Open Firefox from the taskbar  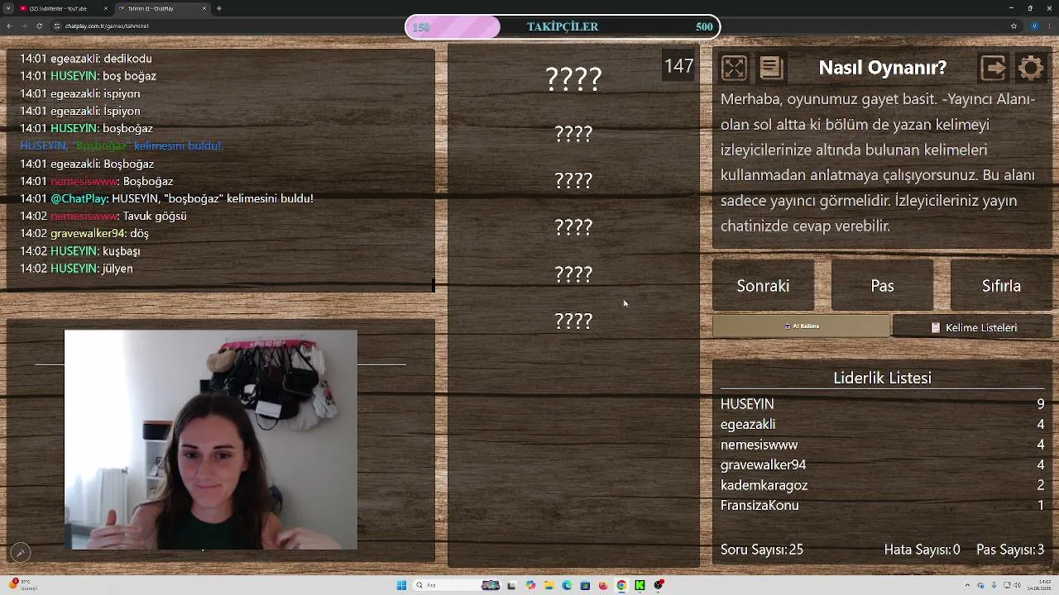(x=603, y=585)
